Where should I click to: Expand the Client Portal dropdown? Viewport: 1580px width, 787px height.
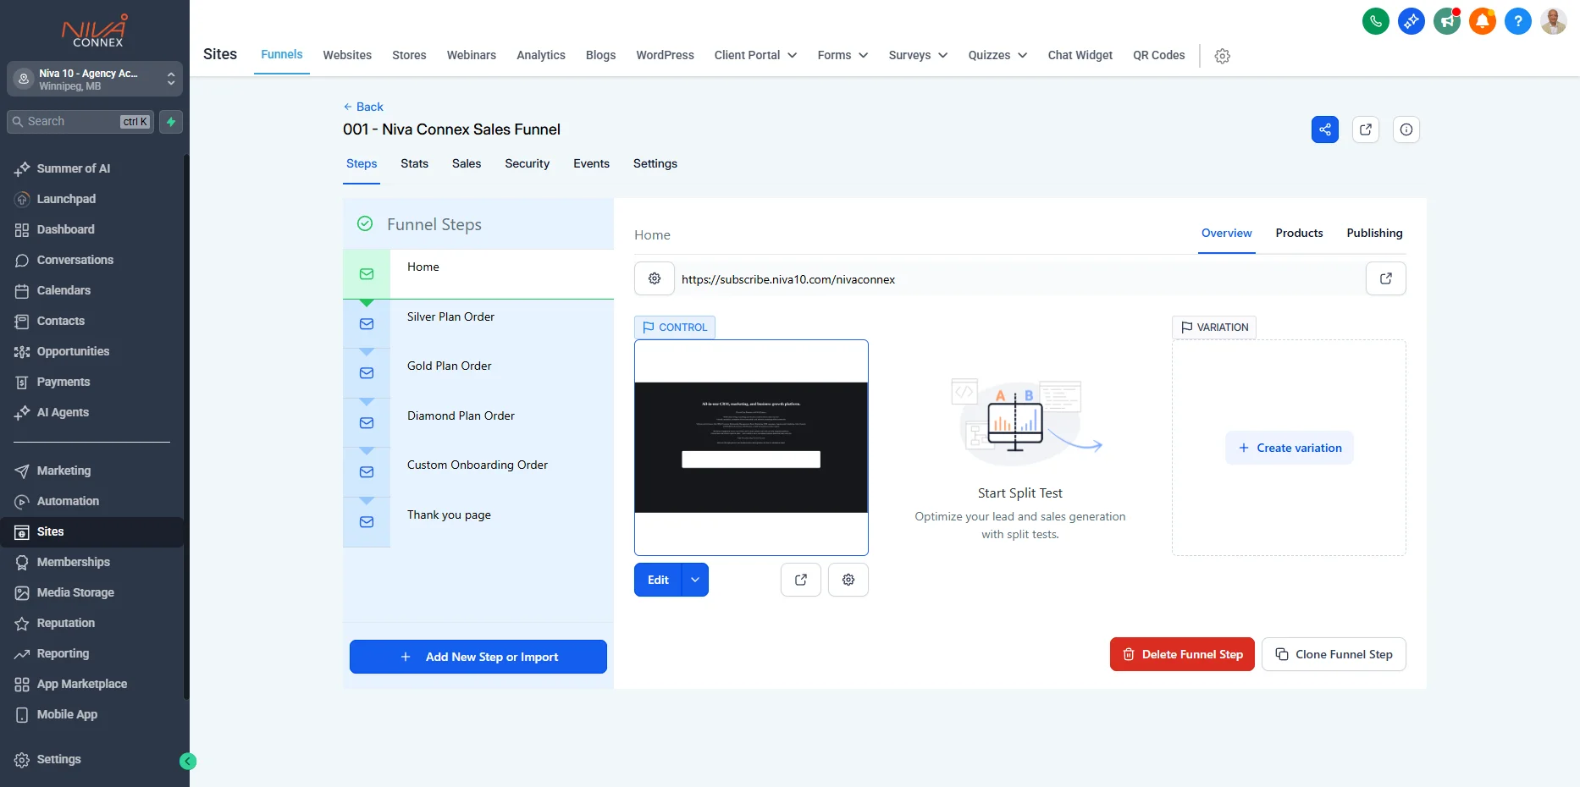755,55
